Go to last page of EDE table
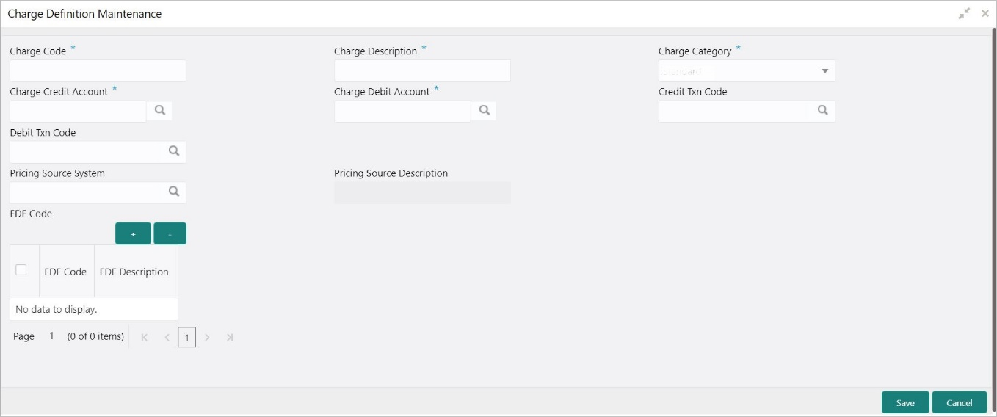This screenshot has width=997, height=417. pos(230,338)
